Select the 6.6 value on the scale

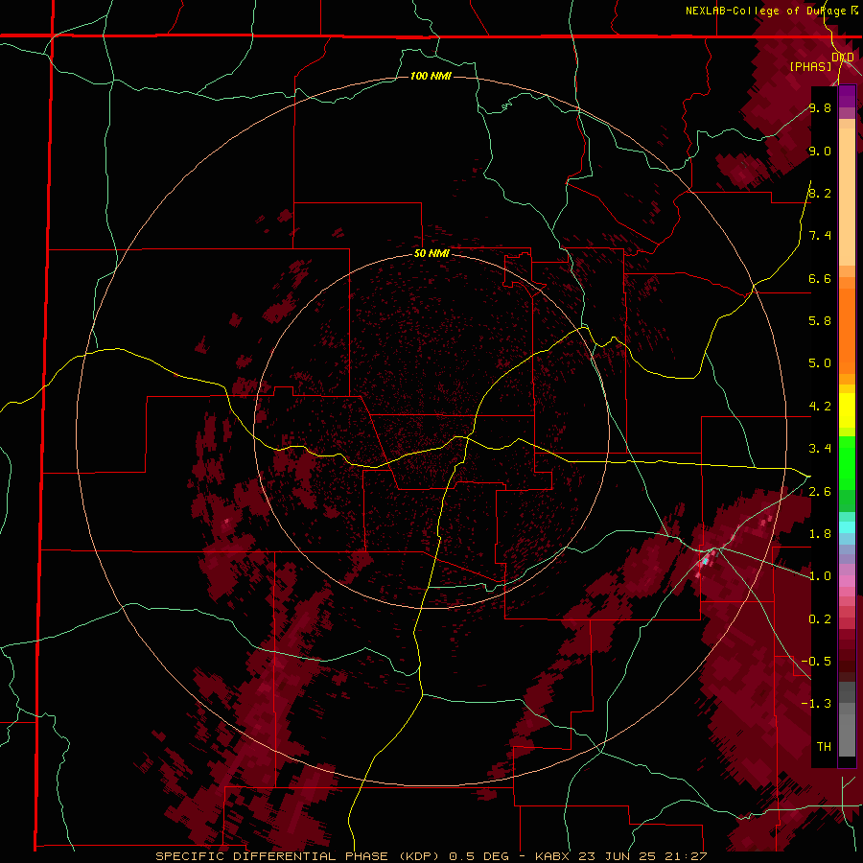pyautogui.click(x=820, y=278)
